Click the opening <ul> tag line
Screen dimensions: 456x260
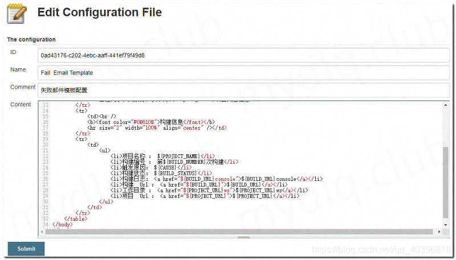coord(104,150)
